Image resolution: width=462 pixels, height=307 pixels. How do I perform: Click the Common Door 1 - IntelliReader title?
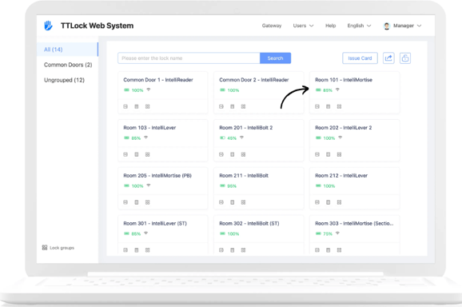pyautogui.click(x=158, y=80)
